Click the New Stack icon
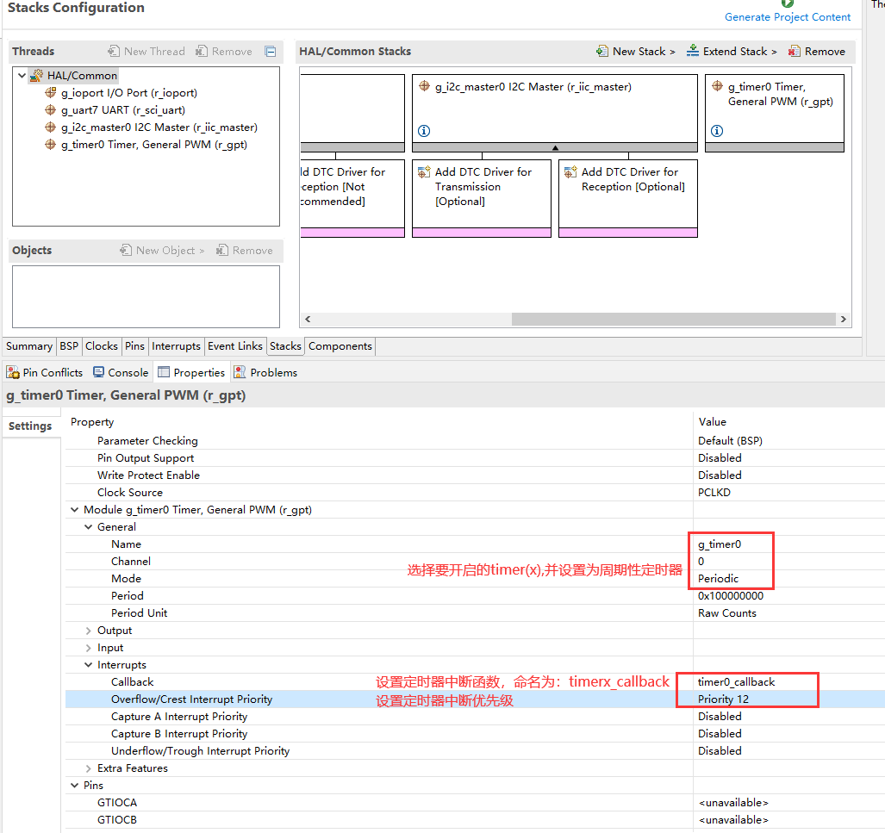This screenshot has width=885, height=833. pyautogui.click(x=602, y=52)
